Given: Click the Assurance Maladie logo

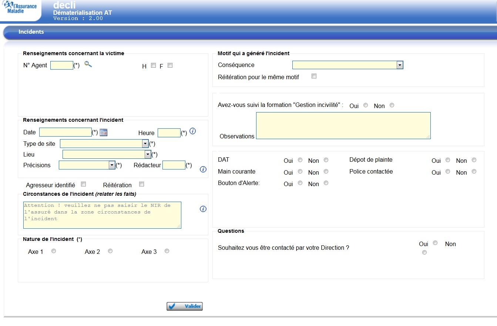Looking at the screenshot, I should [x=20, y=8].
